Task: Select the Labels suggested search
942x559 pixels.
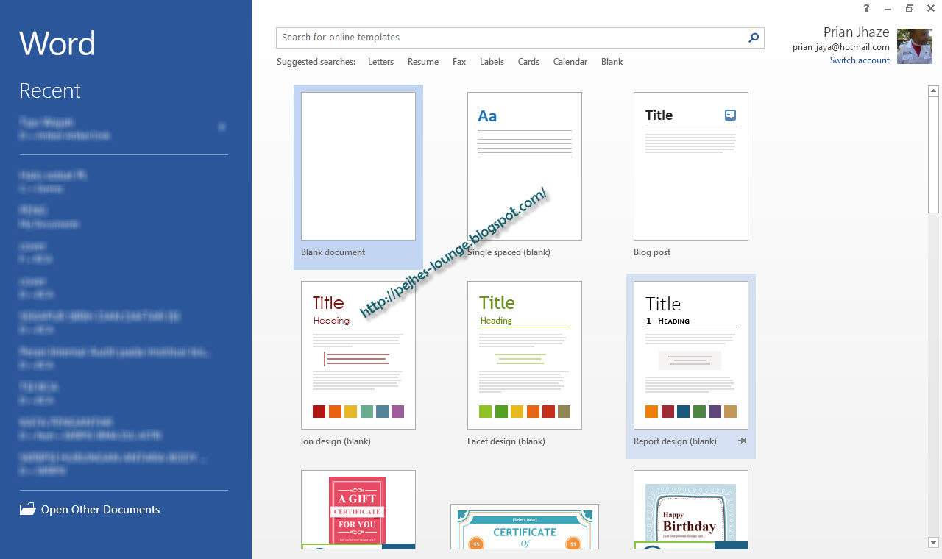Action: [492, 62]
